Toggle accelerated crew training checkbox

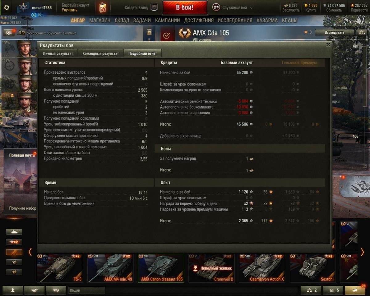[23, 33]
